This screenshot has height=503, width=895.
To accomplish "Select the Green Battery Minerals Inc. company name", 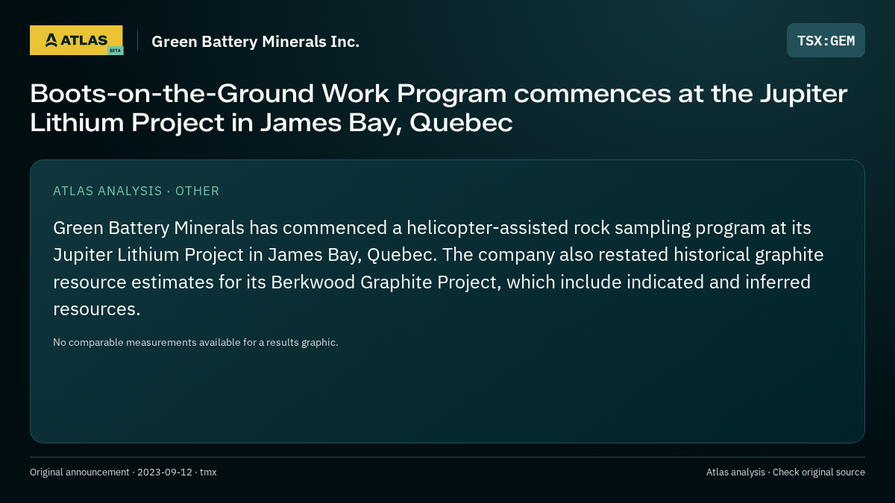I will pos(255,42).
